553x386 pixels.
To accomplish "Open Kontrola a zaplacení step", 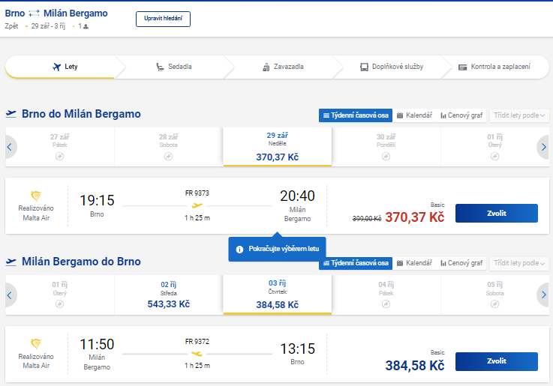I will (x=494, y=67).
